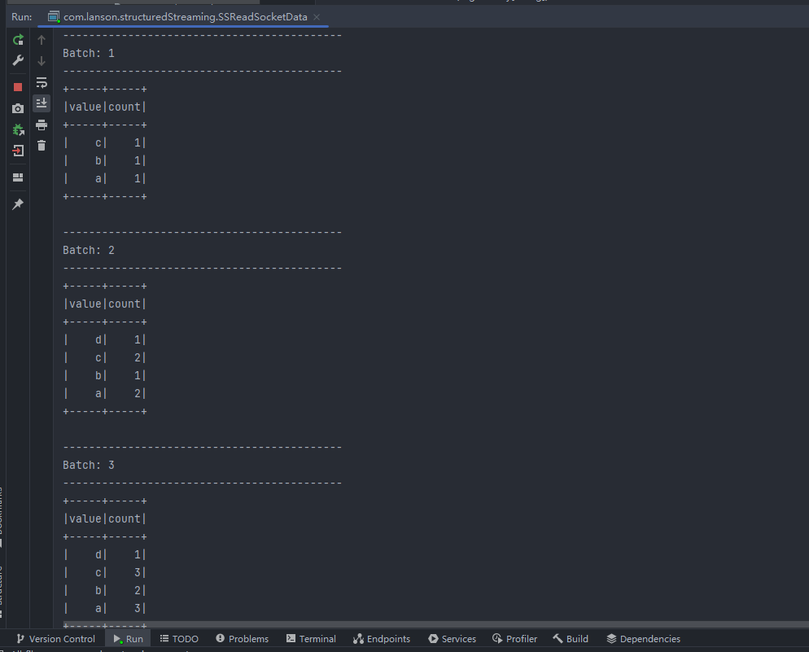The height and width of the screenshot is (652, 809).
Task: Toggle the pin tab icon
Action: click(x=18, y=204)
